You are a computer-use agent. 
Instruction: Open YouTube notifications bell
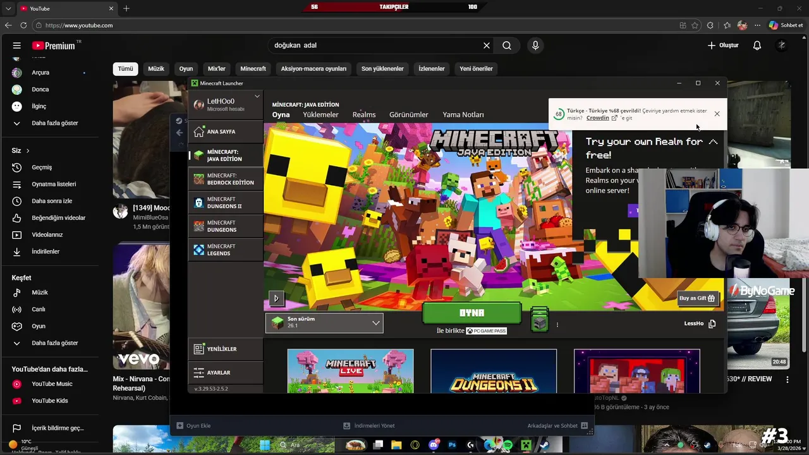pos(757,45)
